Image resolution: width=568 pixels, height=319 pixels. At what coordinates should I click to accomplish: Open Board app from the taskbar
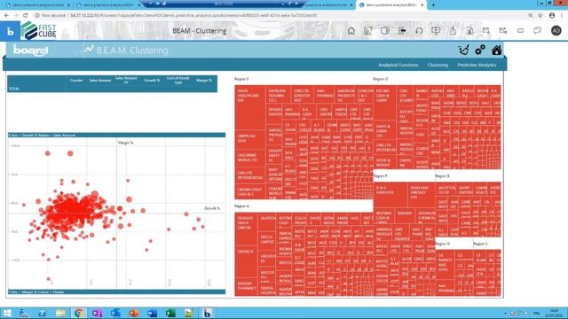coord(207,313)
